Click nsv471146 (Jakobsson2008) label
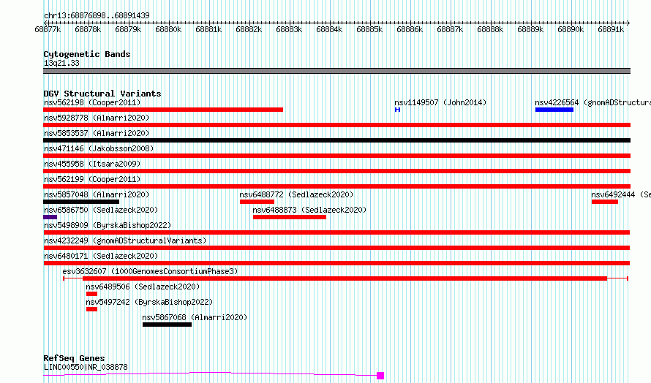The image size is (651, 383). 99,148
